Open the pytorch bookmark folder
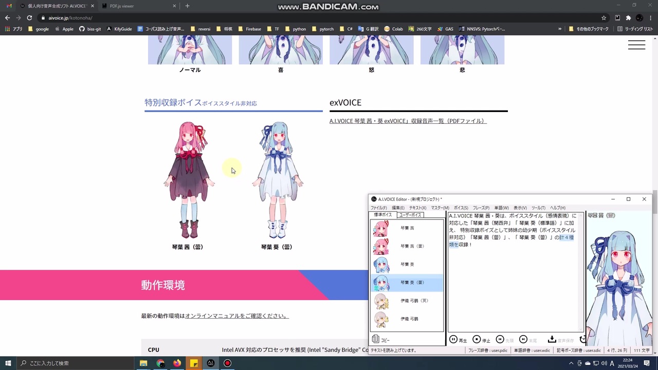The height and width of the screenshot is (370, 658). (x=323, y=29)
